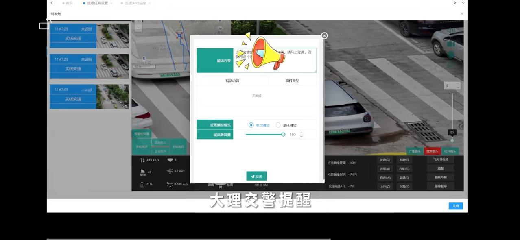Screen dimensions: 520x240
Task: Click the 左旋(Q) rotate left button
Action: pyautogui.click(x=385, y=160)
